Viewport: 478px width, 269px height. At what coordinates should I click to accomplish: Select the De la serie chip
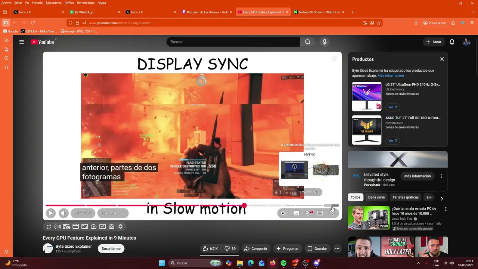[376, 197]
